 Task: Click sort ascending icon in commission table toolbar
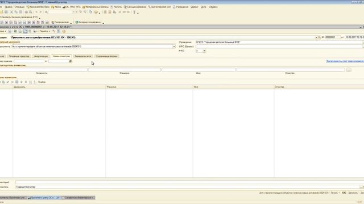point(30,82)
